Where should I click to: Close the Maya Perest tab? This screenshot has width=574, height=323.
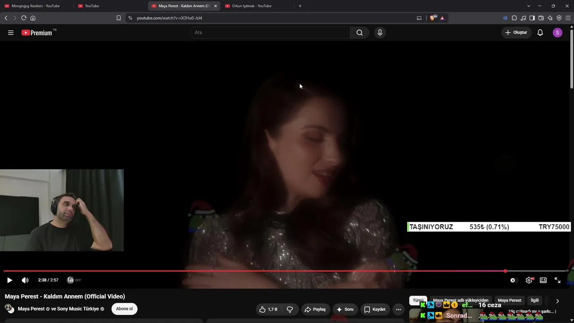tap(215, 6)
